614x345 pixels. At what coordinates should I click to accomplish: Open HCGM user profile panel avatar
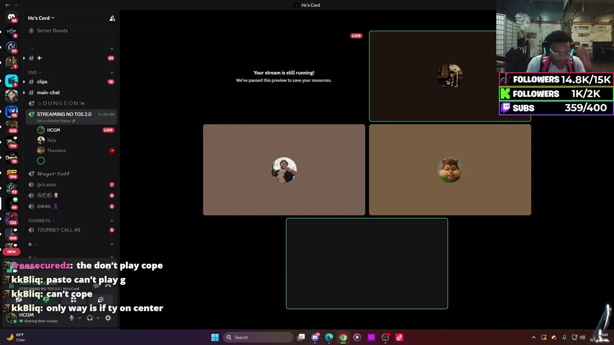(x=12, y=317)
